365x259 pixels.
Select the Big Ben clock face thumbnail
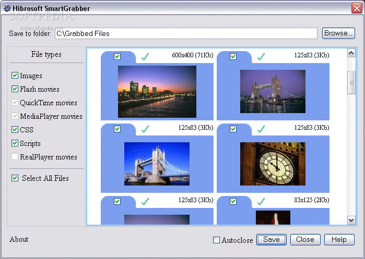[273, 164]
